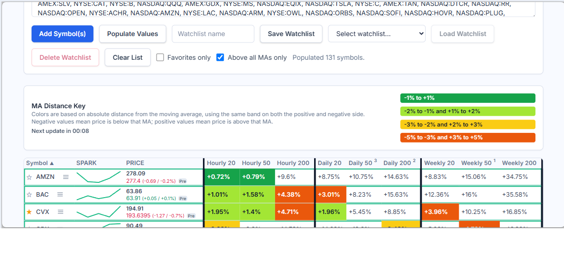Select AMZN Hourly 50 cell +0.79%

(x=257, y=177)
